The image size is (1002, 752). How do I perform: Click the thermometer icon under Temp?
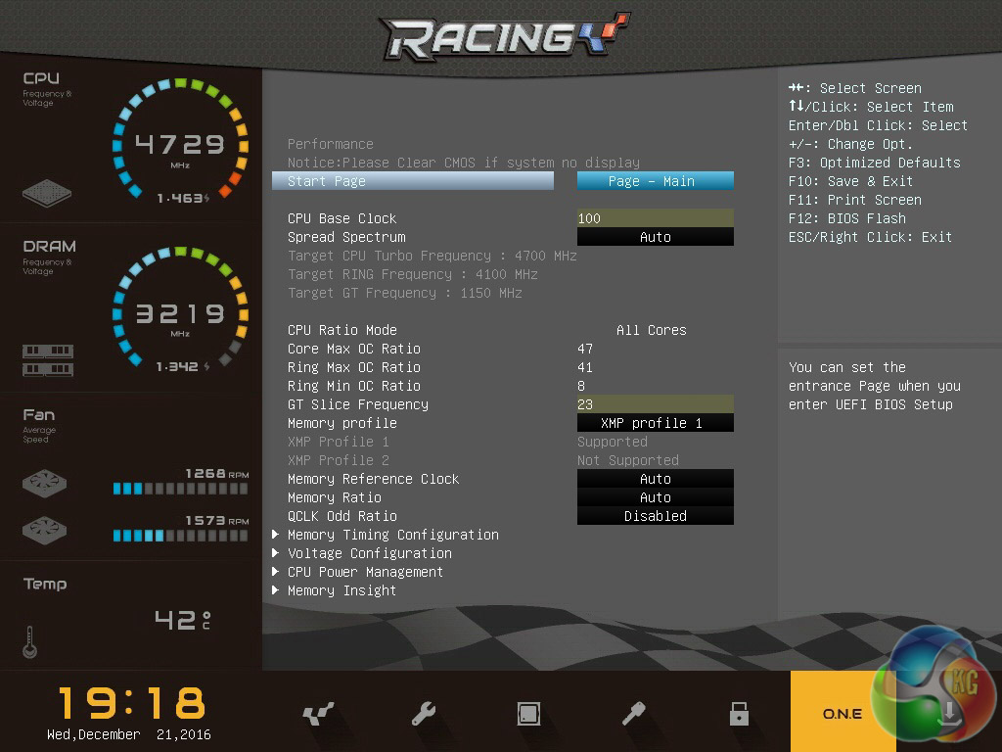point(29,642)
